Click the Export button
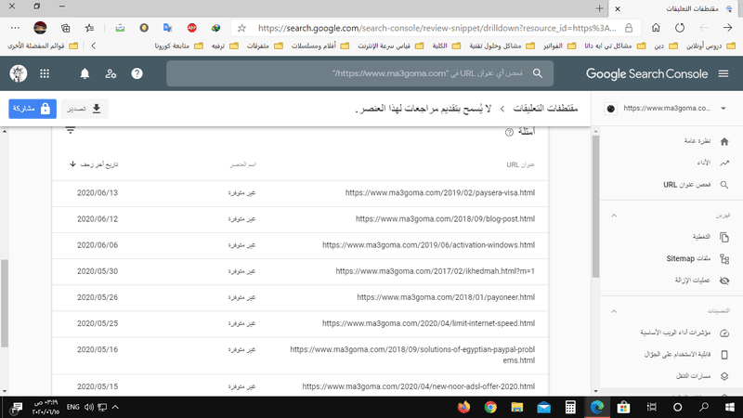This screenshot has width=743, height=418. point(85,109)
